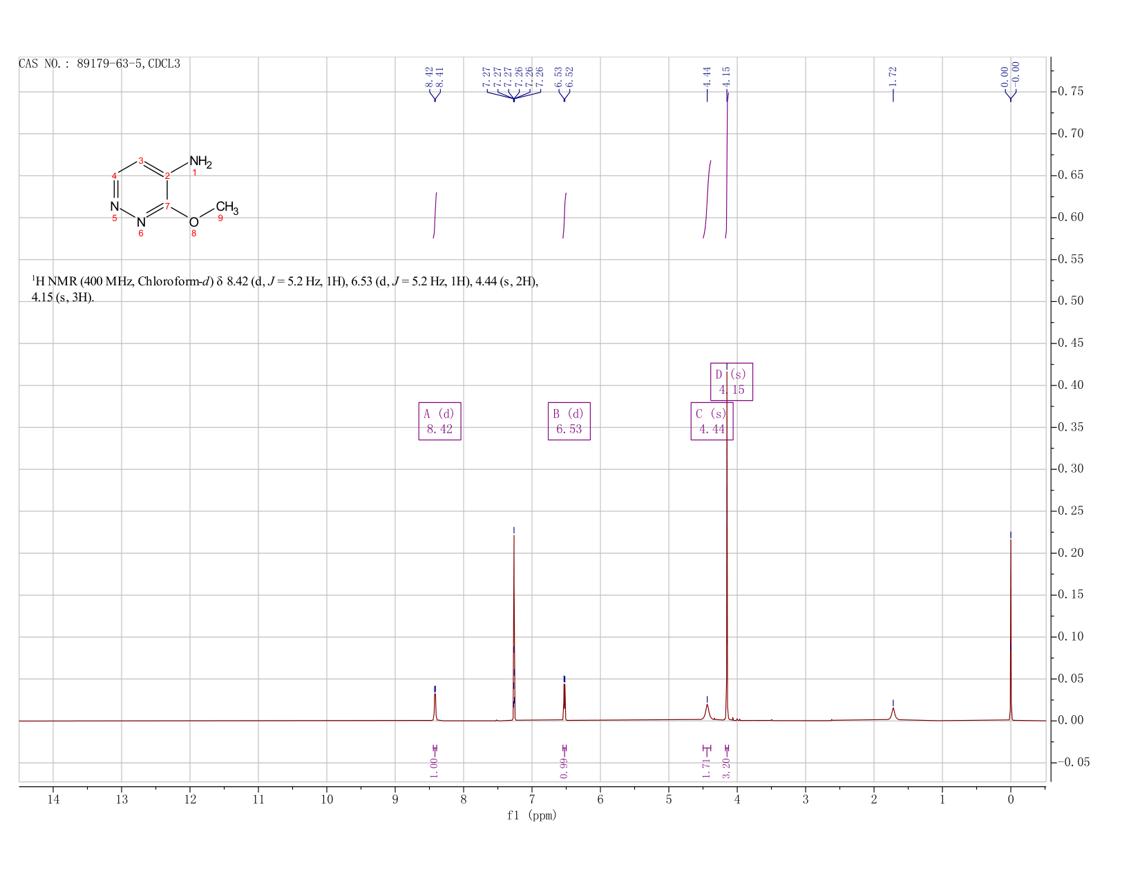Screen dimensions: 1140x881
Task: Select the NH2 group in the structure
Action: [200, 162]
